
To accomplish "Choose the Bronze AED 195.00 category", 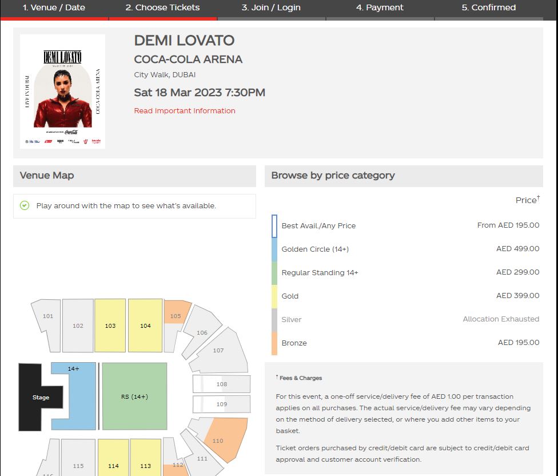I will pyautogui.click(x=405, y=343).
